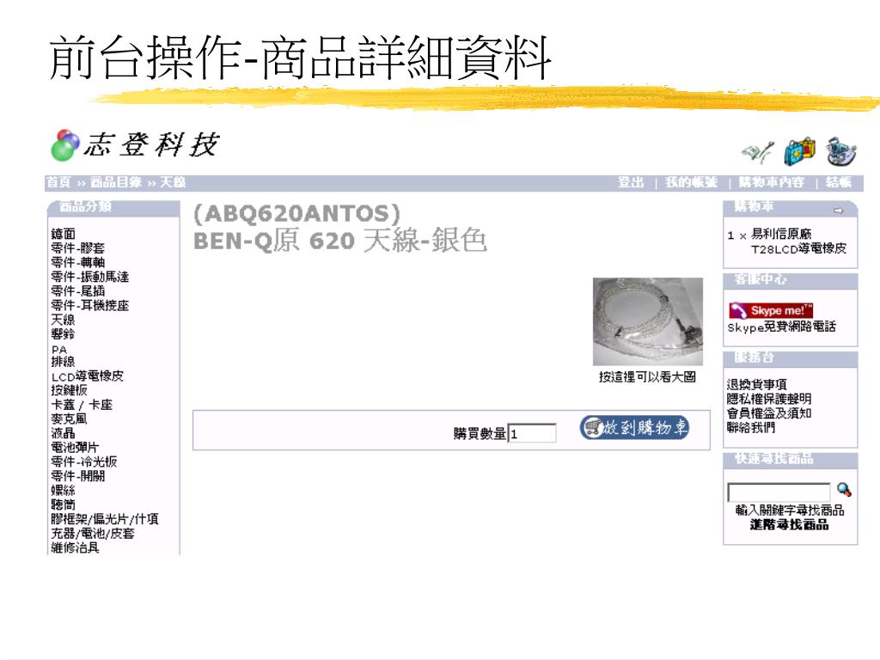Select 液晶 category
The image size is (880, 660).
[x=63, y=433]
